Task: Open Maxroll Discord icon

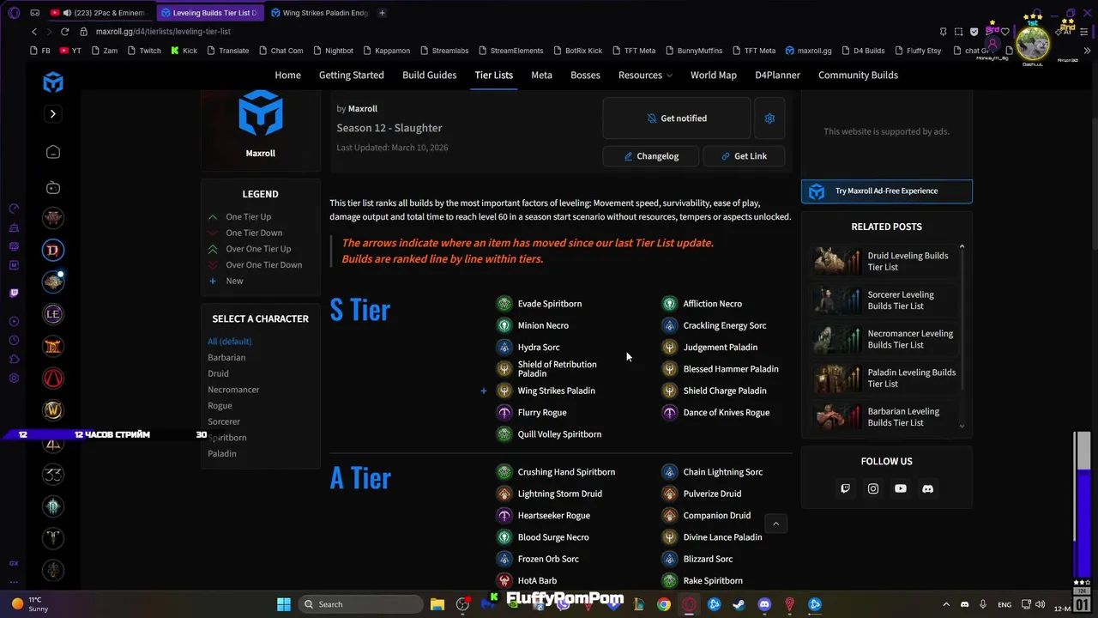Action: [927, 488]
